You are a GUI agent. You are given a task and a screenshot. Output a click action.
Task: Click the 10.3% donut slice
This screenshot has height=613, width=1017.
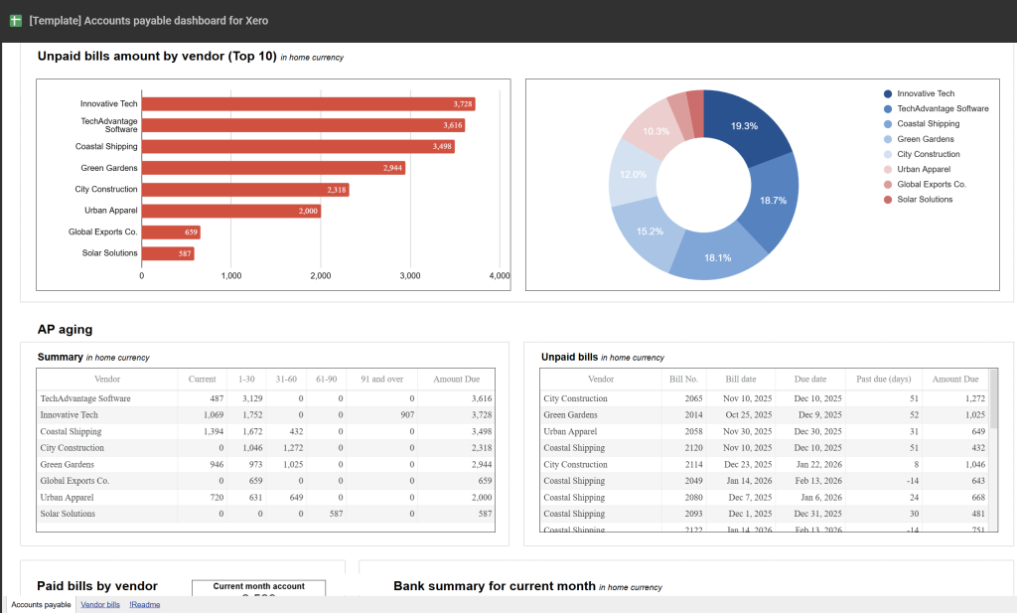point(655,132)
